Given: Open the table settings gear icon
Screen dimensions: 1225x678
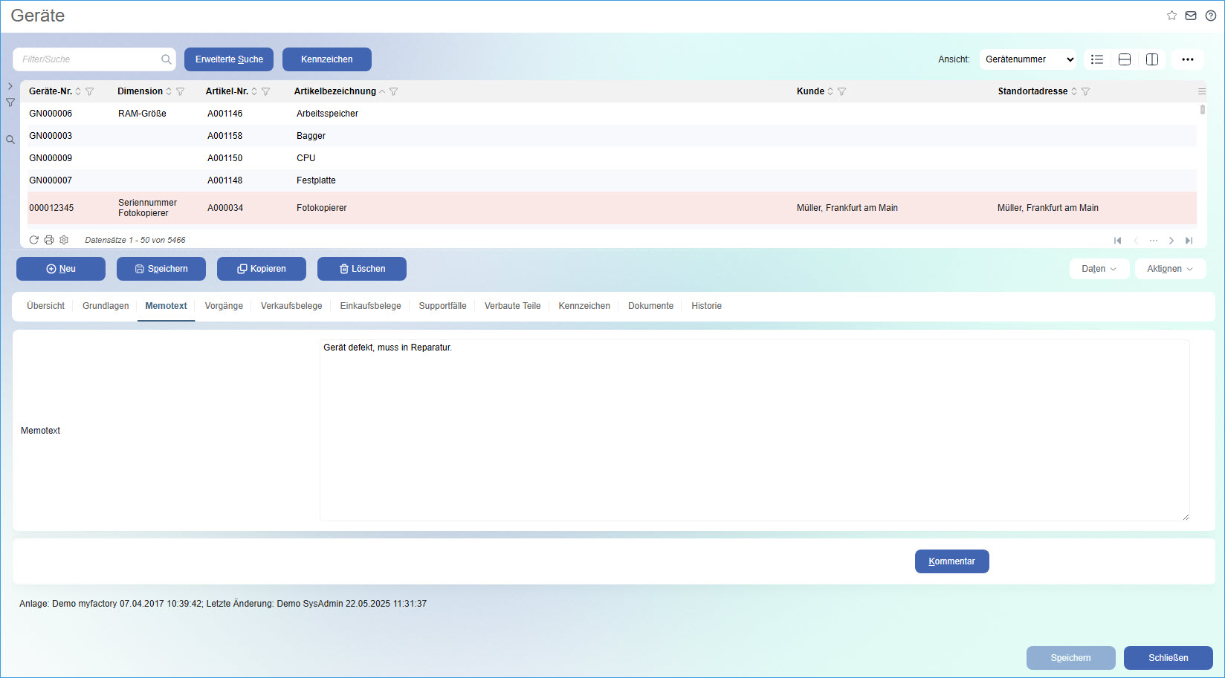Looking at the screenshot, I should click(64, 240).
